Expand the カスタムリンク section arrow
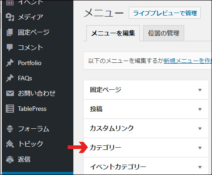The height and width of the screenshot is (175, 212). (200, 129)
